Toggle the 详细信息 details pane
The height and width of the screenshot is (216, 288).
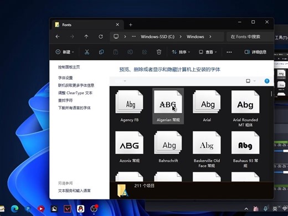[255, 52]
